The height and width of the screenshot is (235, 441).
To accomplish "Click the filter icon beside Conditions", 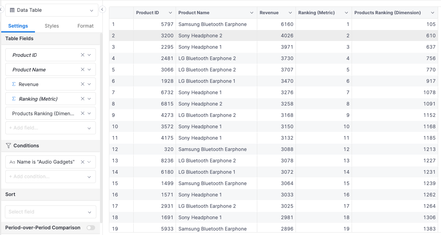I will point(9,146).
